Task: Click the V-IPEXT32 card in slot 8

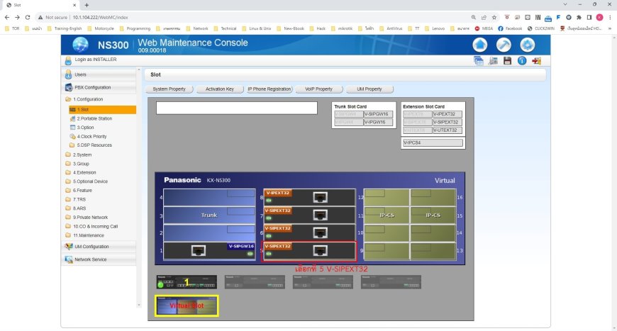Action: [x=310, y=197]
